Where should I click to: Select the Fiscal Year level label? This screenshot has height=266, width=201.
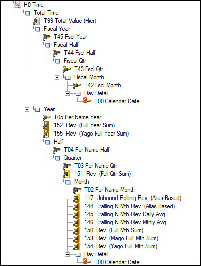pos(57,29)
